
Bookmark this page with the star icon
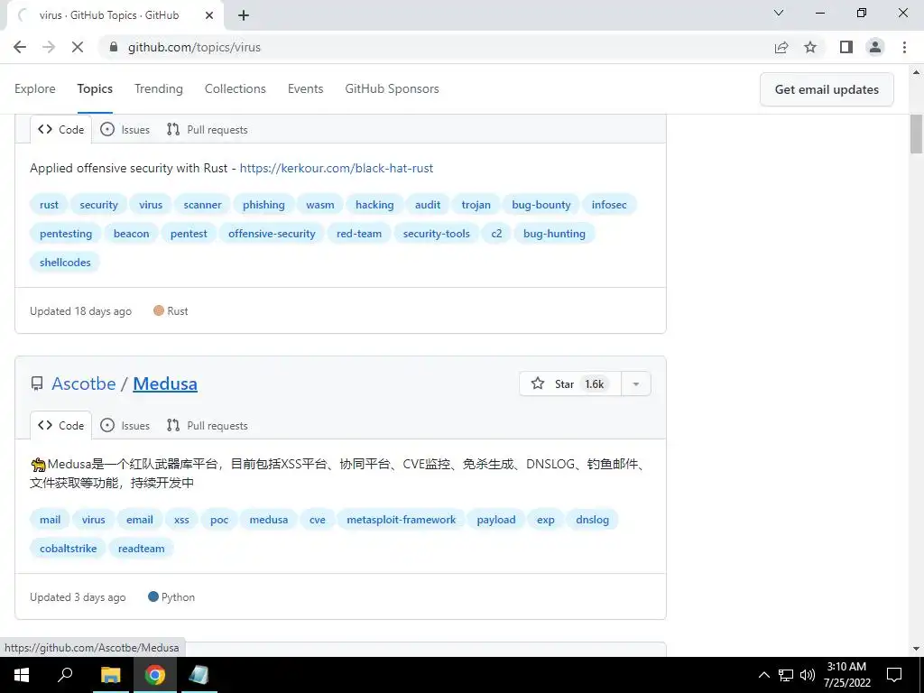[811, 47]
